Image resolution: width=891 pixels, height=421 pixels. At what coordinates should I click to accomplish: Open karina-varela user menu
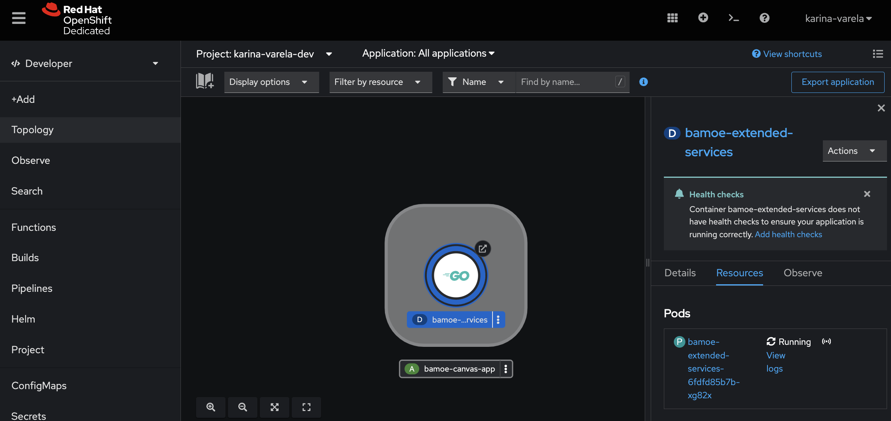coord(838,19)
